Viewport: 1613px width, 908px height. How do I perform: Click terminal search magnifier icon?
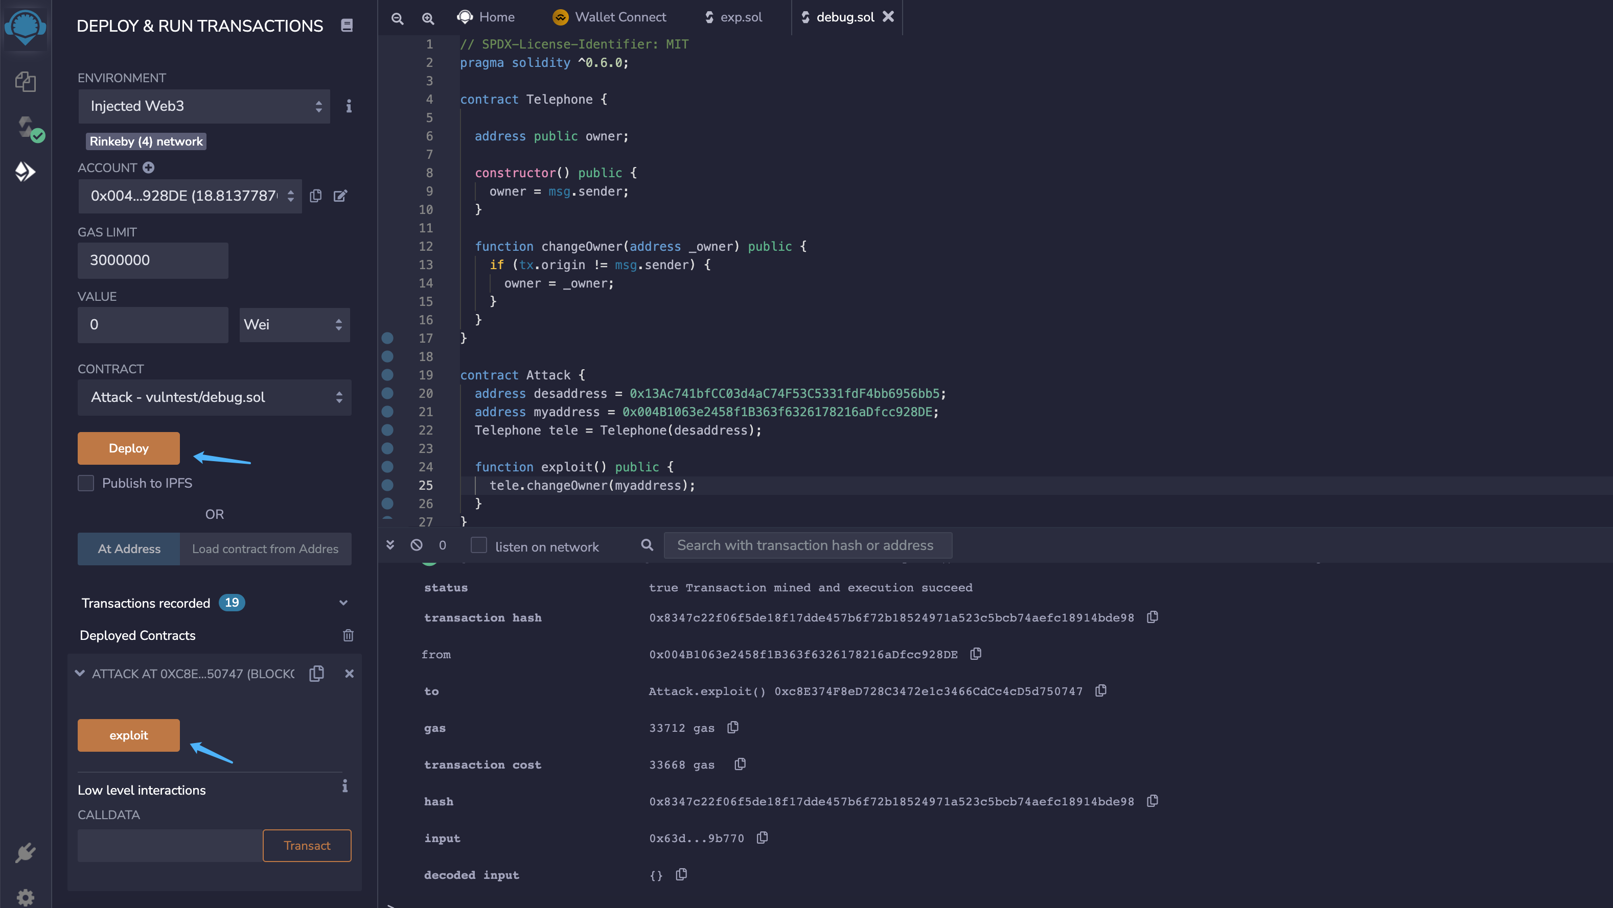[x=647, y=545]
